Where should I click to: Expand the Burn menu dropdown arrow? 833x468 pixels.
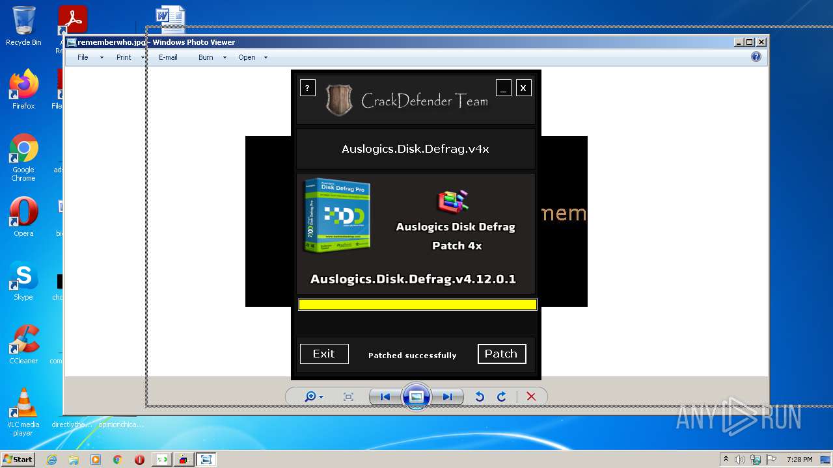[x=225, y=58]
